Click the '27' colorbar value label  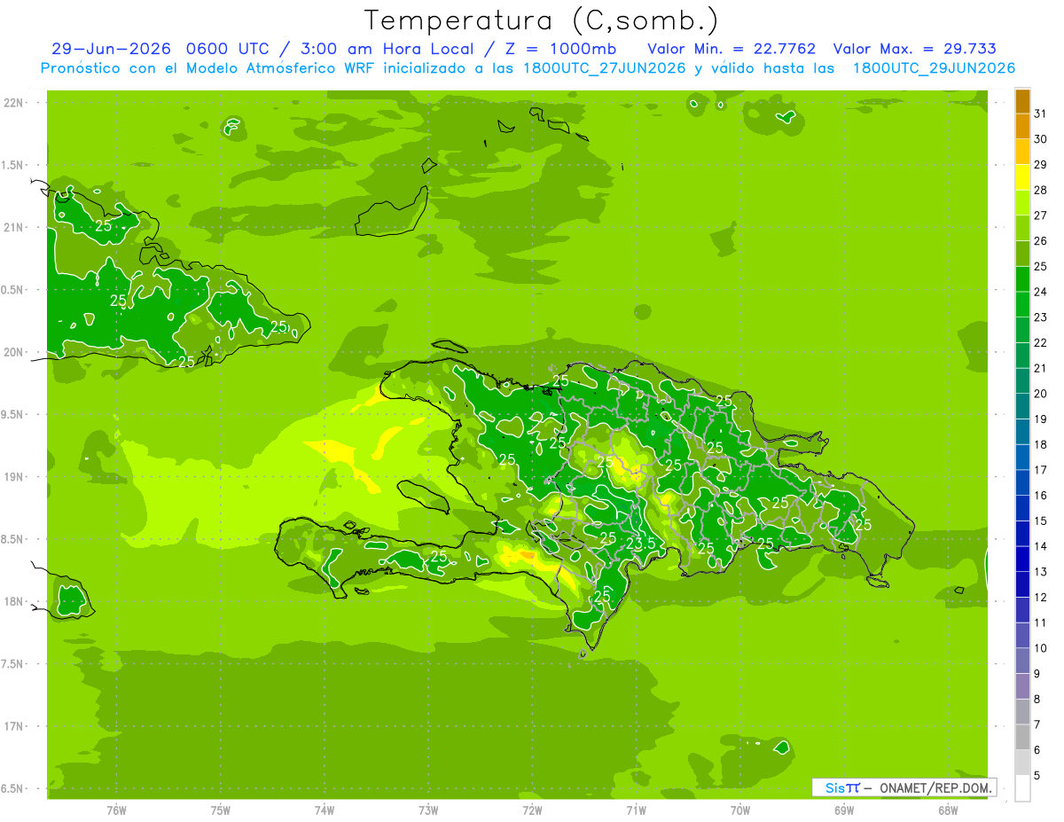click(x=1041, y=215)
